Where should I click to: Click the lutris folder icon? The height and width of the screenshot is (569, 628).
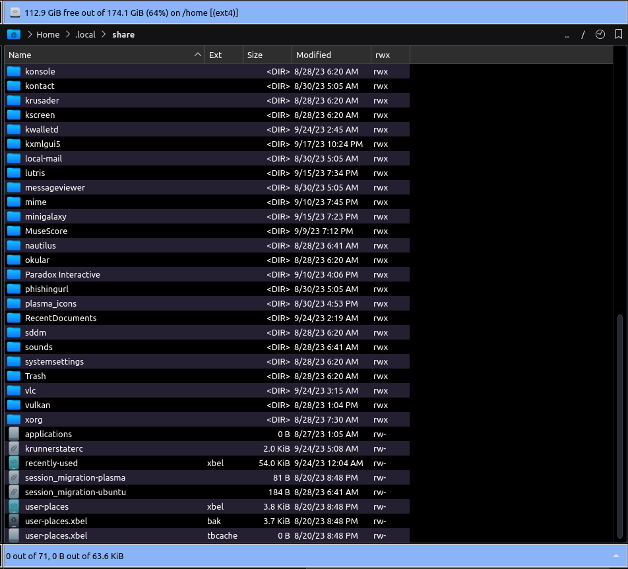[14, 173]
